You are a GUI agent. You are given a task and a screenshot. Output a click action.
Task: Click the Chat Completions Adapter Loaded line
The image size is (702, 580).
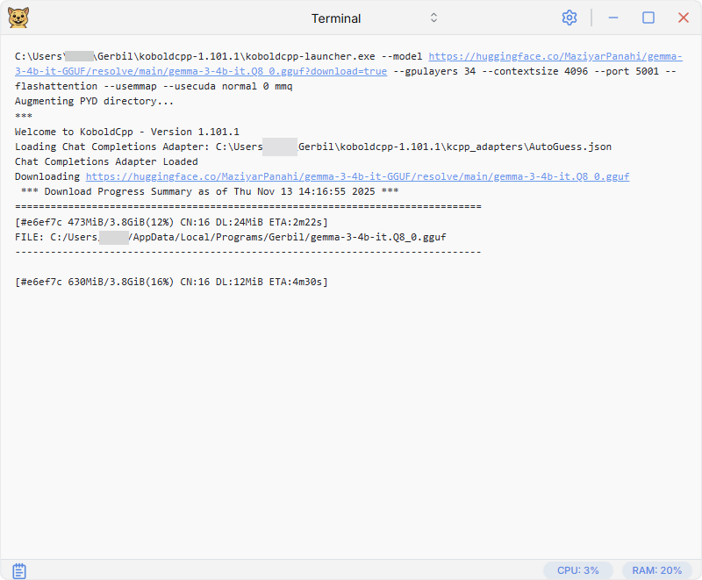coord(106,161)
